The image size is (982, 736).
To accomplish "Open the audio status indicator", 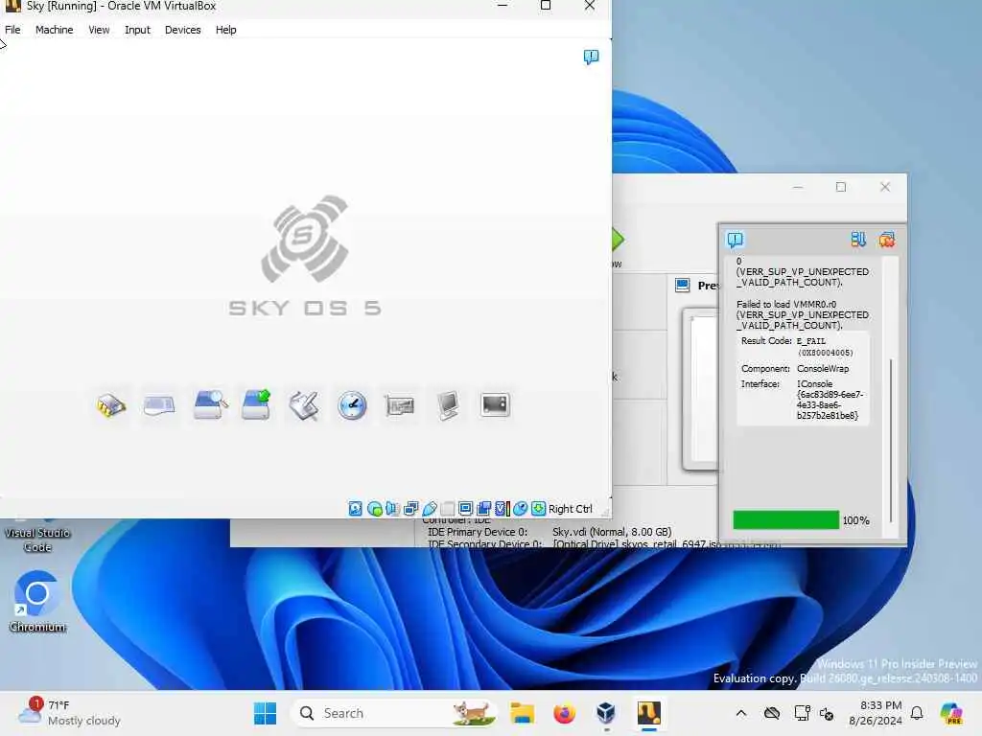I will pos(392,509).
